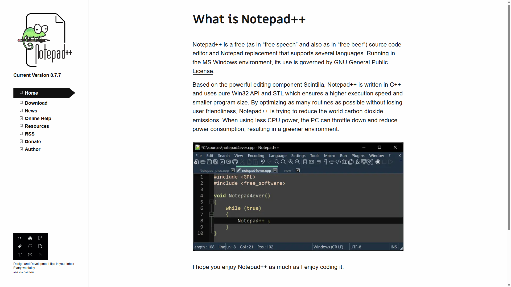511x287 pixels.
Task: Switch to the Notepad_plus.cpp tab
Action: point(214,171)
